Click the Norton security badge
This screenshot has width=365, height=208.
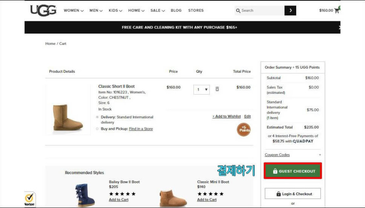tap(30, 199)
